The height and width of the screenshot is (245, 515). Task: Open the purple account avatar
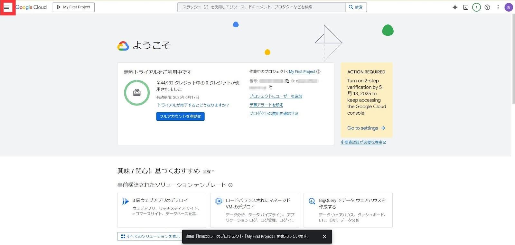pyautogui.click(x=509, y=7)
